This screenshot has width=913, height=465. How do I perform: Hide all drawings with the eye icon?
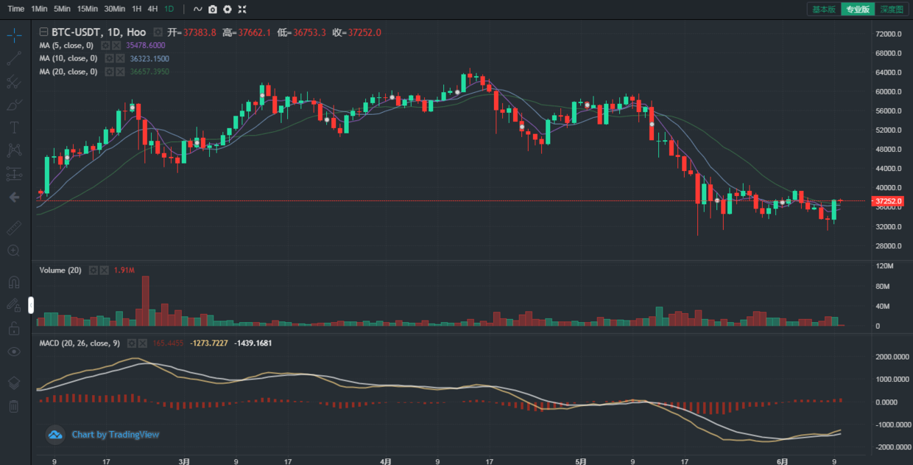tap(14, 352)
